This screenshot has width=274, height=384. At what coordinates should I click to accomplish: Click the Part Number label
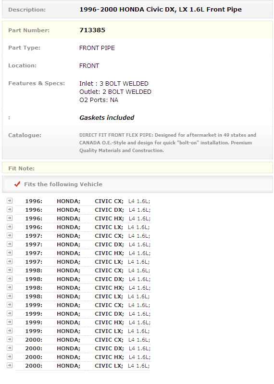29,30
